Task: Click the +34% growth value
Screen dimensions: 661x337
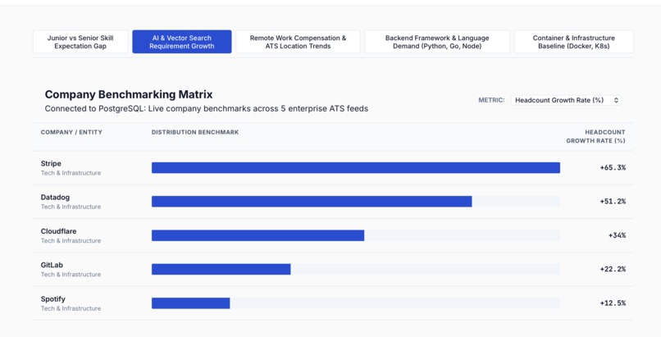Action: tap(617, 235)
